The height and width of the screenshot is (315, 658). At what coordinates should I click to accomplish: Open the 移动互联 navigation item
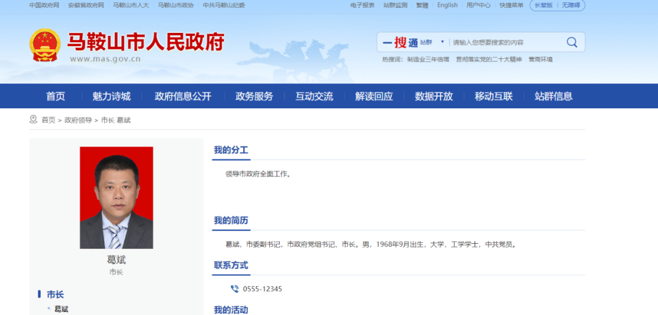(494, 96)
